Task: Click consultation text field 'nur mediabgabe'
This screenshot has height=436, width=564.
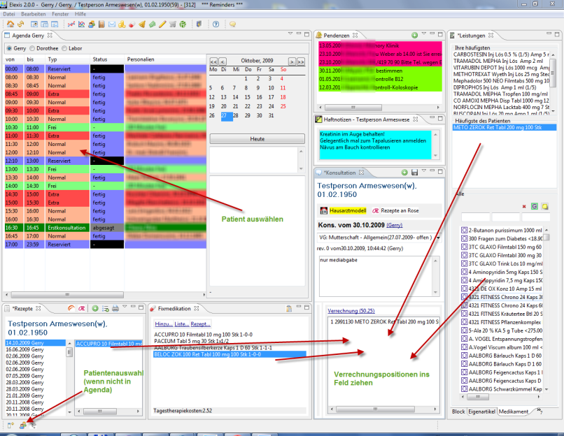Action: coord(376,275)
